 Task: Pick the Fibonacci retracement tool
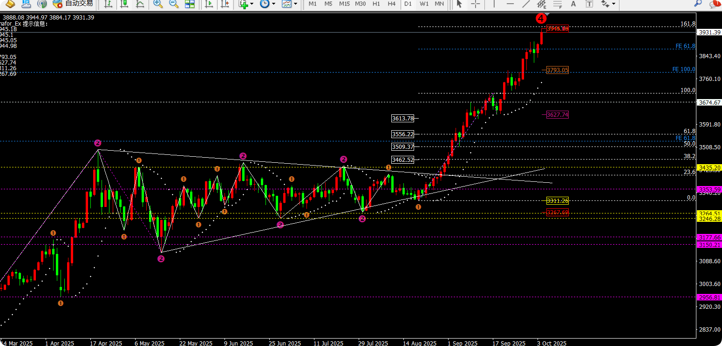tap(557, 4)
